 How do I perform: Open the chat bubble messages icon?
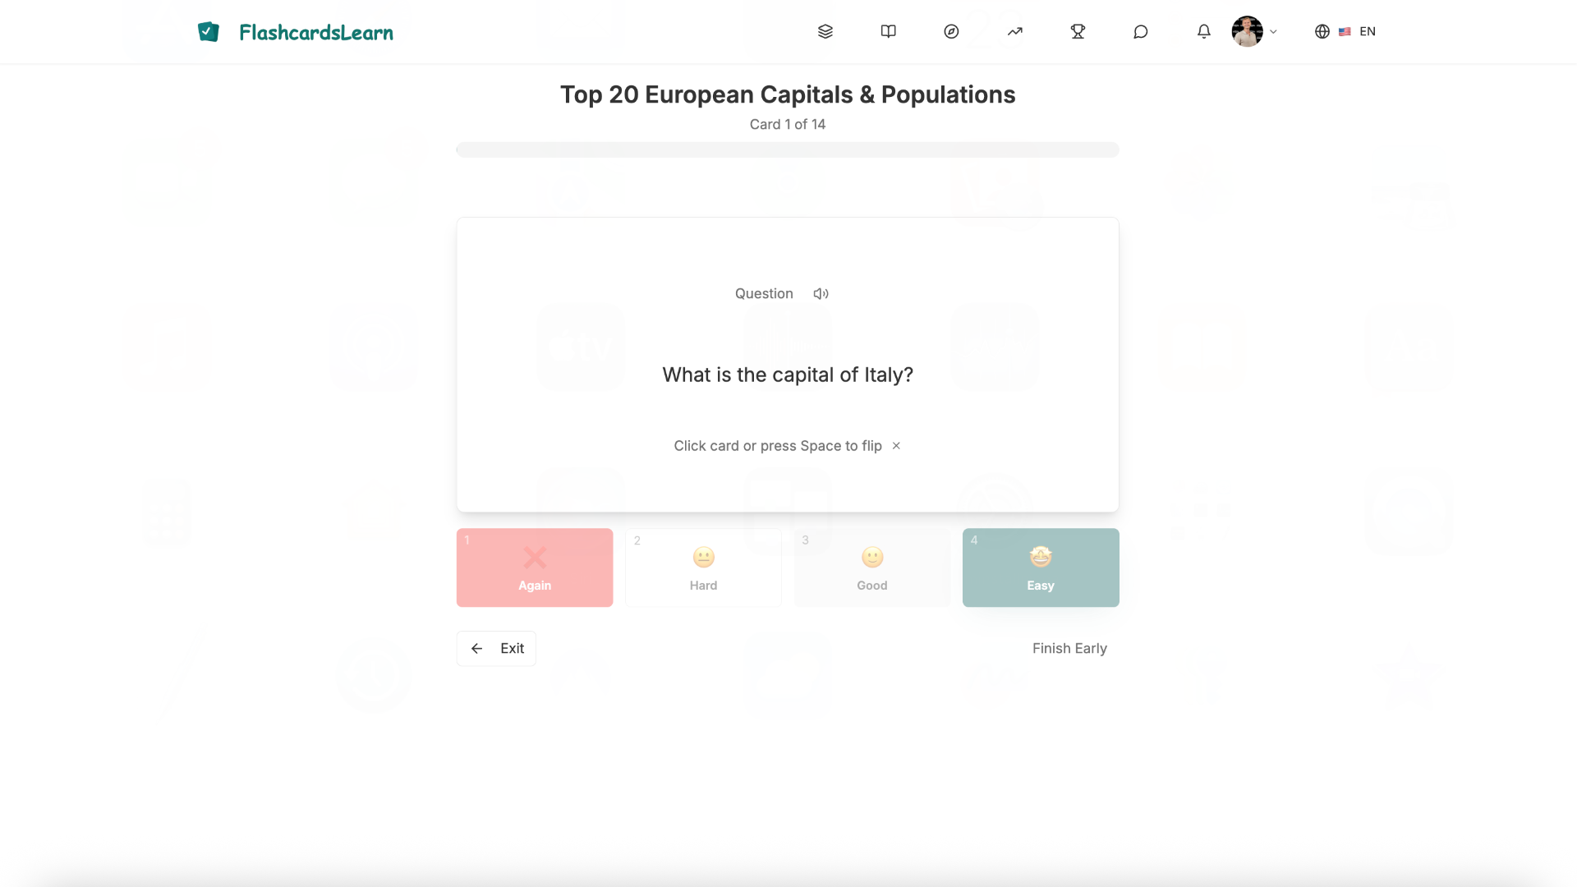(x=1140, y=31)
